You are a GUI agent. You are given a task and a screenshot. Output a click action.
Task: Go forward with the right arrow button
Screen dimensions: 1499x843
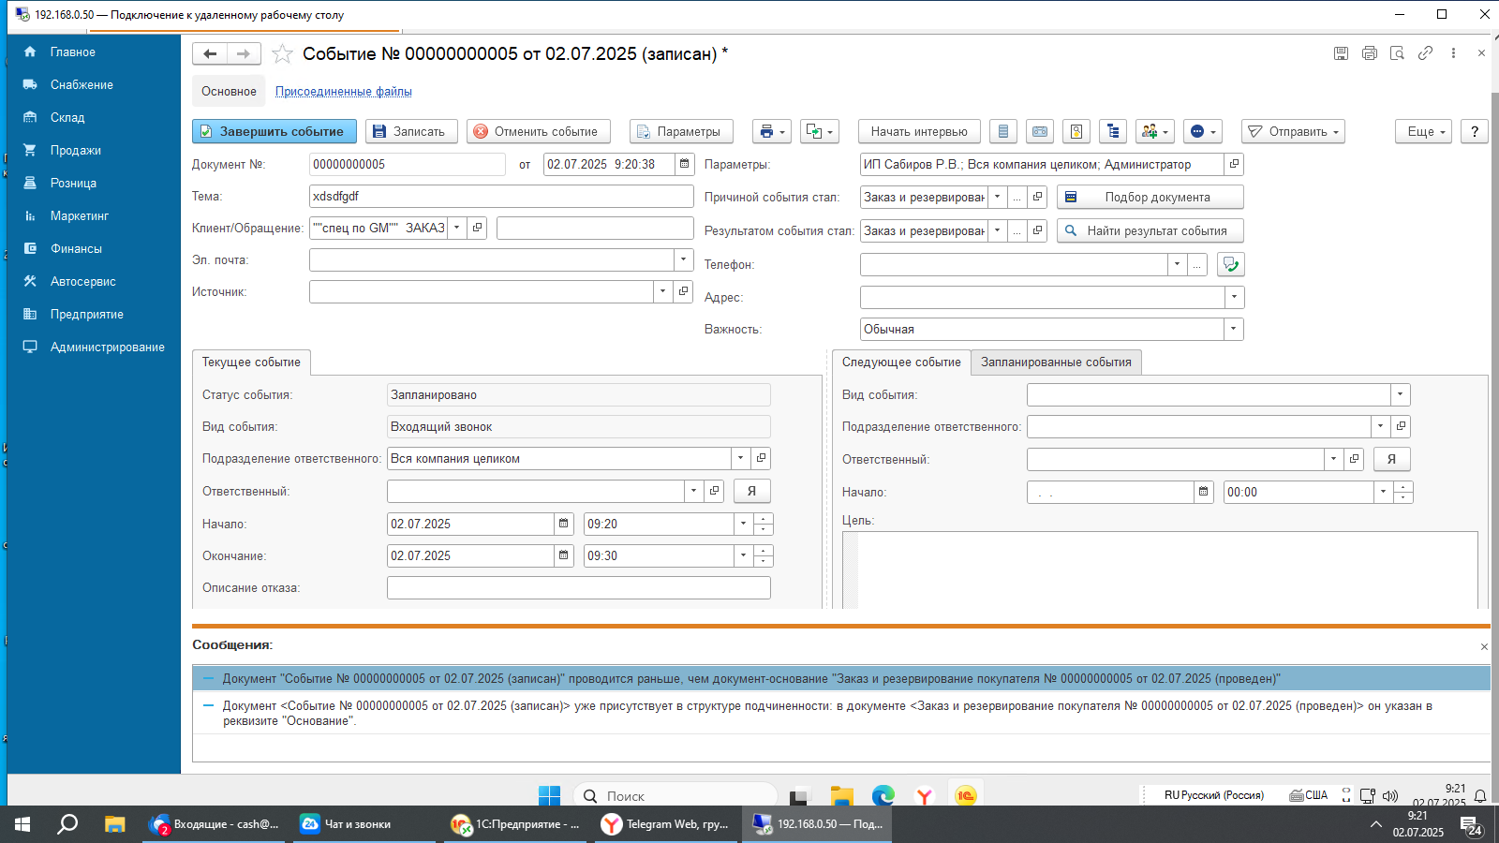click(x=244, y=54)
